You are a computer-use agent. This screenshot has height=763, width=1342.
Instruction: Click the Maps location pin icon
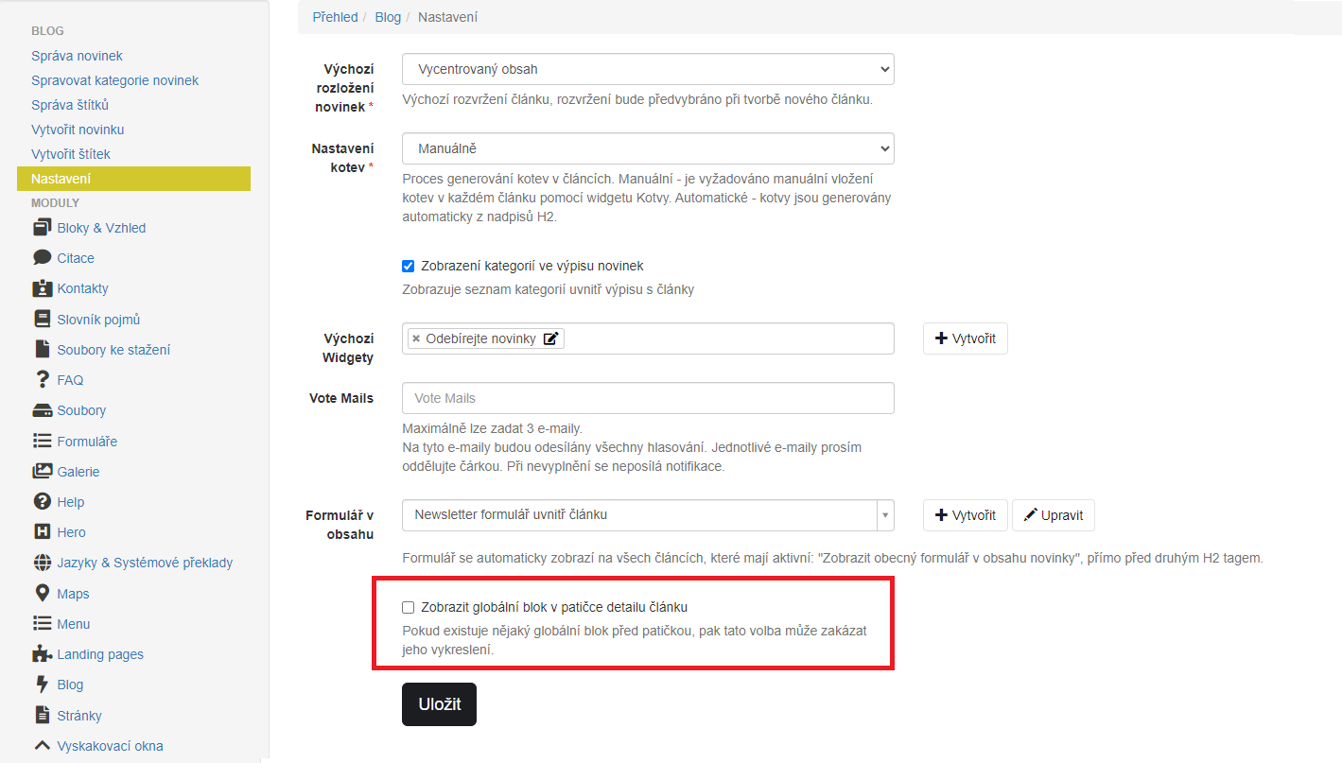point(42,593)
